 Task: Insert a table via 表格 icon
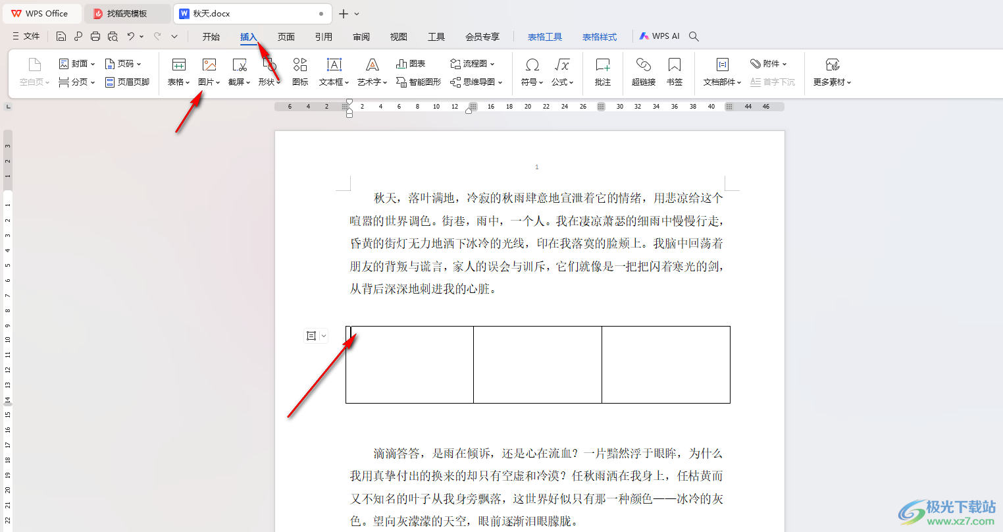[178, 65]
